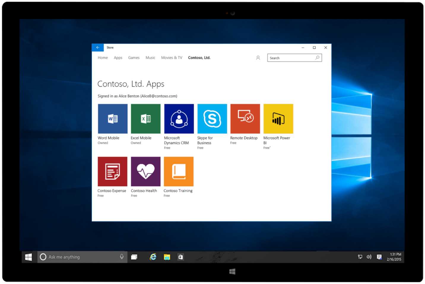This screenshot has height=284, width=425.
Task: Click the Search input field
Action: [x=289, y=58]
